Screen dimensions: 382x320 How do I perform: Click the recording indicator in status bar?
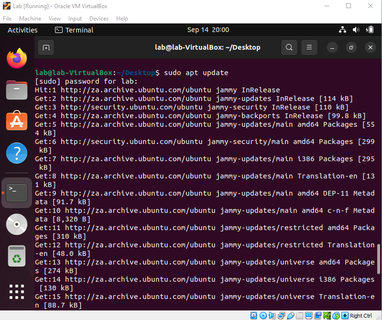click(x=317, y=316)
